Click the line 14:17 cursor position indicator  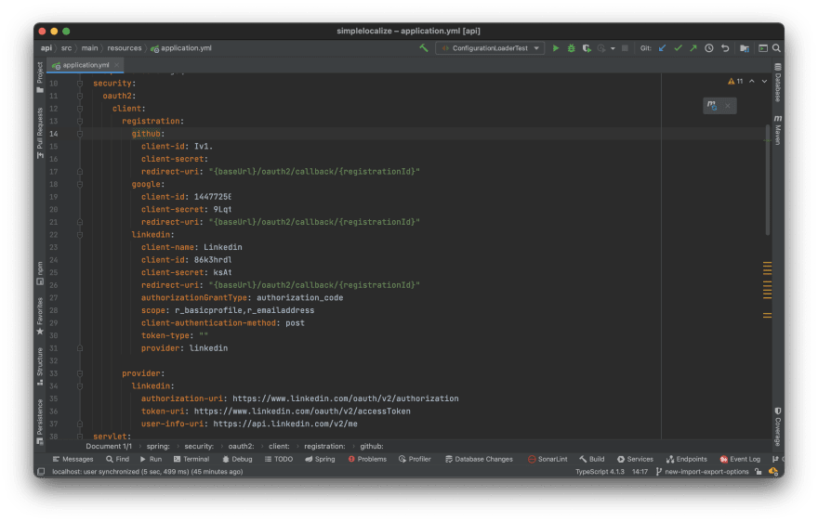tap(640, 472)
